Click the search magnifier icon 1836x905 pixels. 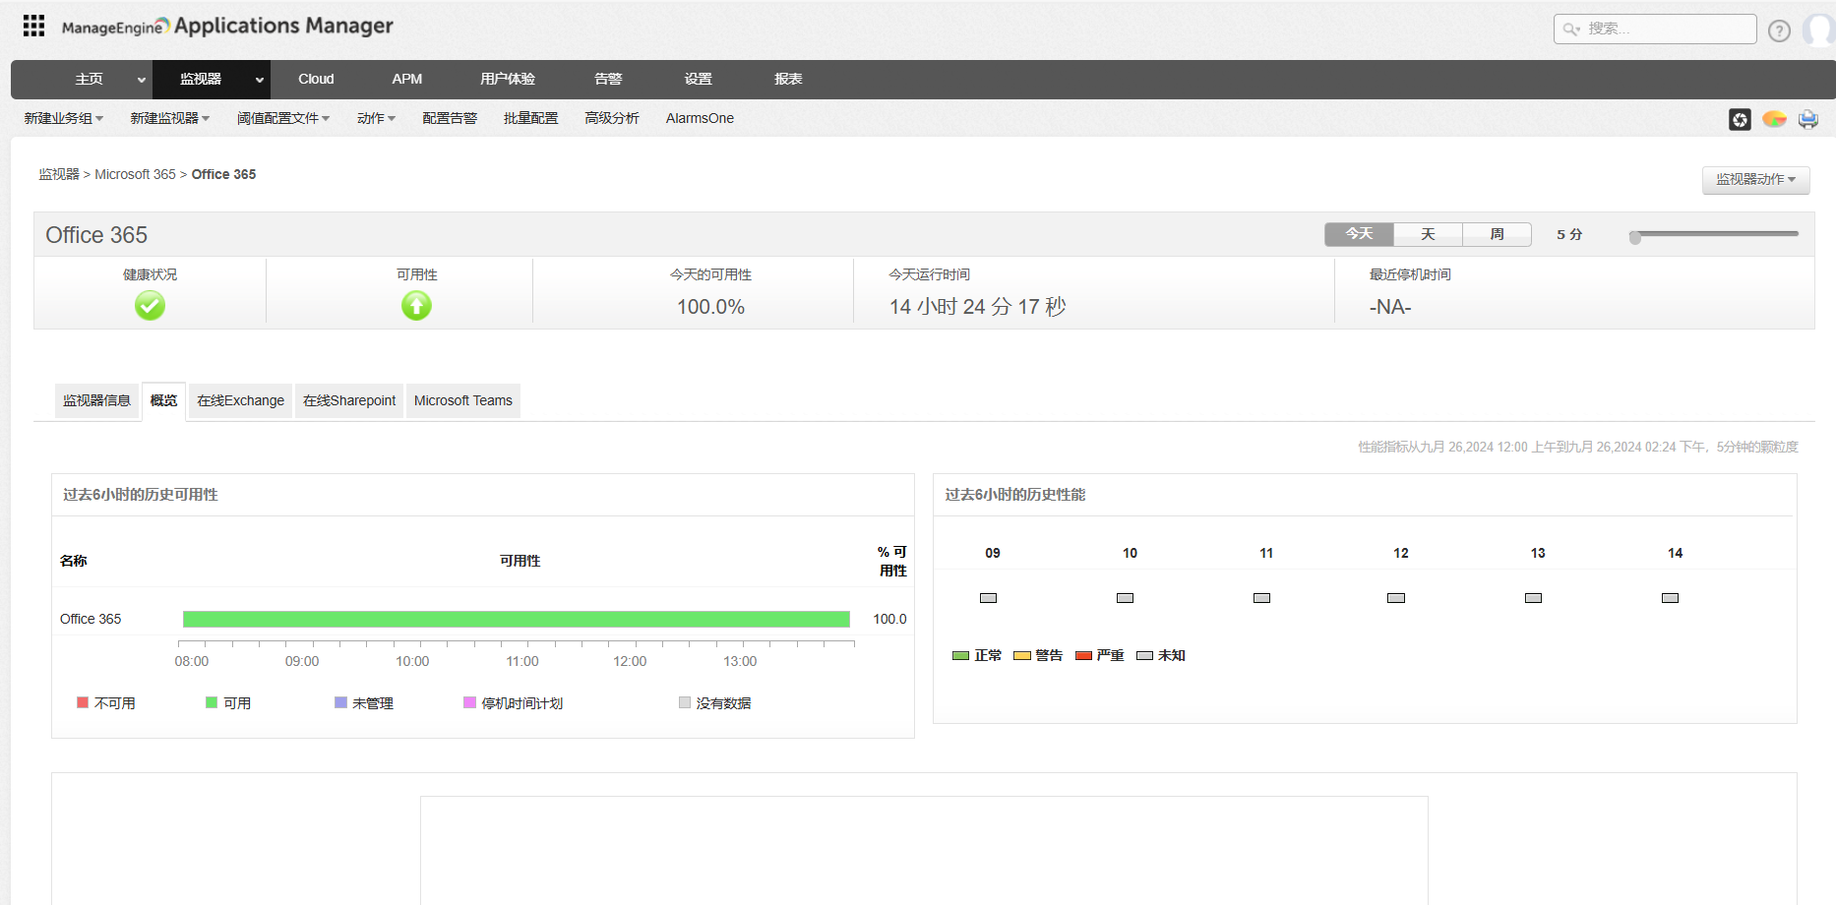pos(1571,29)
